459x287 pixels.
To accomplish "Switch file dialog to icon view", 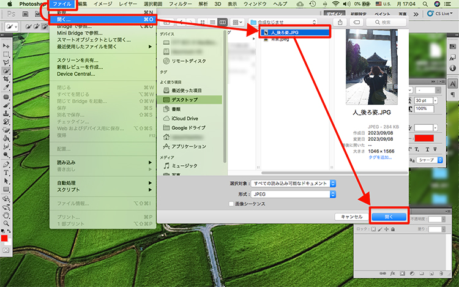I will [x=203, y=22].
